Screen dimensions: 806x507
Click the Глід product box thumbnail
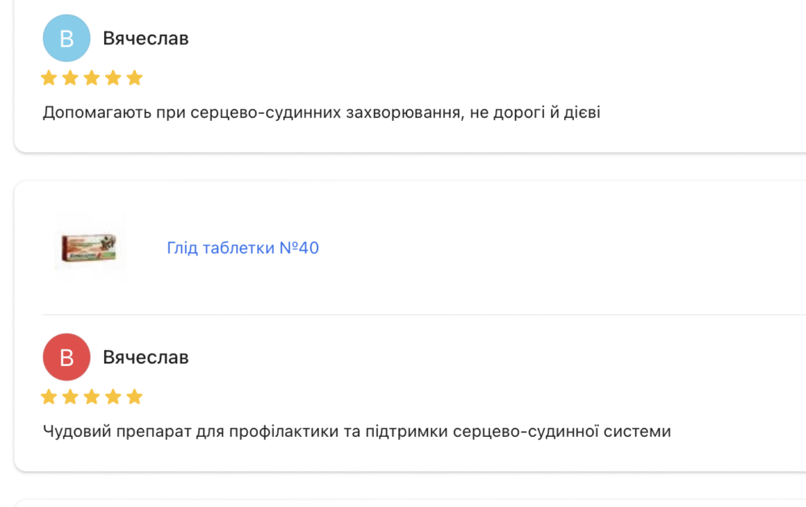pos(89,247)
